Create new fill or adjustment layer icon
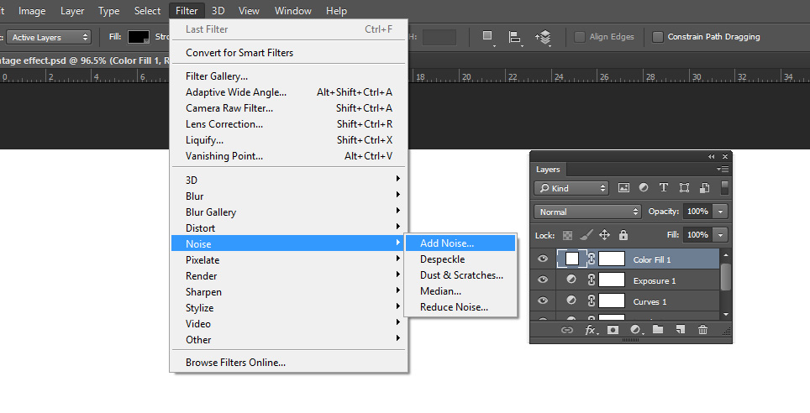810x413 pixels. (636, 330)
